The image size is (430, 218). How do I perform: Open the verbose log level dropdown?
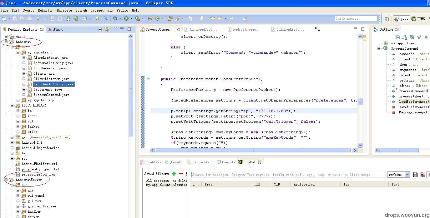click(407, 175)
